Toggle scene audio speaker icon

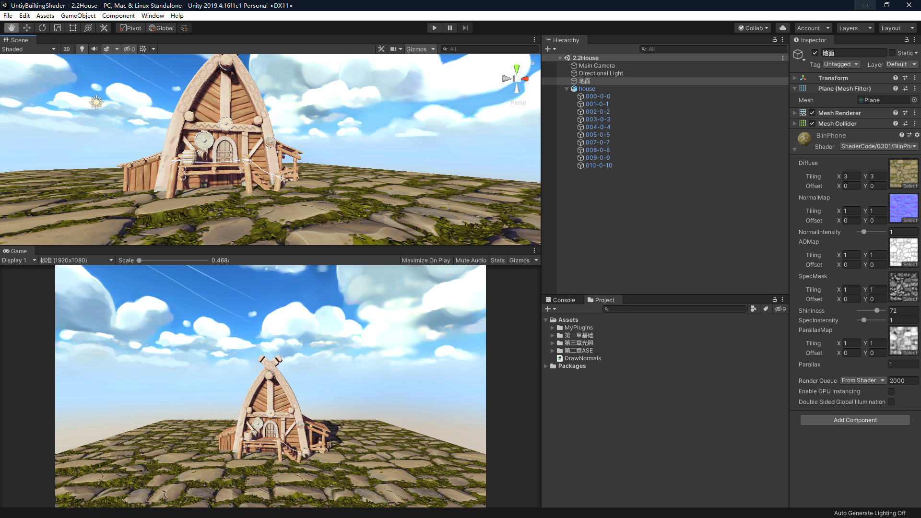[94, 49]
